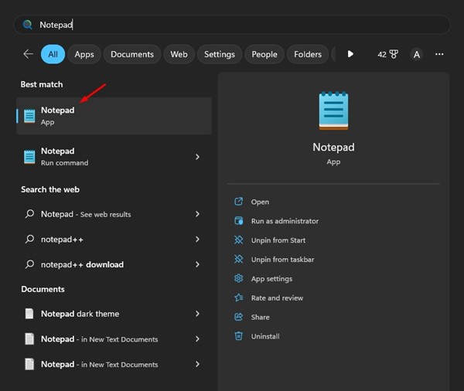This screenshot has height=391, width=464.
Task: Click the Uninstall trash icon
Action: 238,336
